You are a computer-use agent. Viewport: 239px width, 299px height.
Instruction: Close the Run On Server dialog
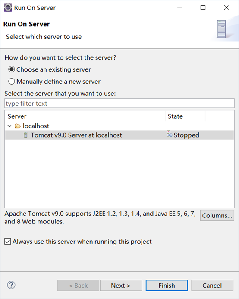pyautogui.click(x=226, y=8)
